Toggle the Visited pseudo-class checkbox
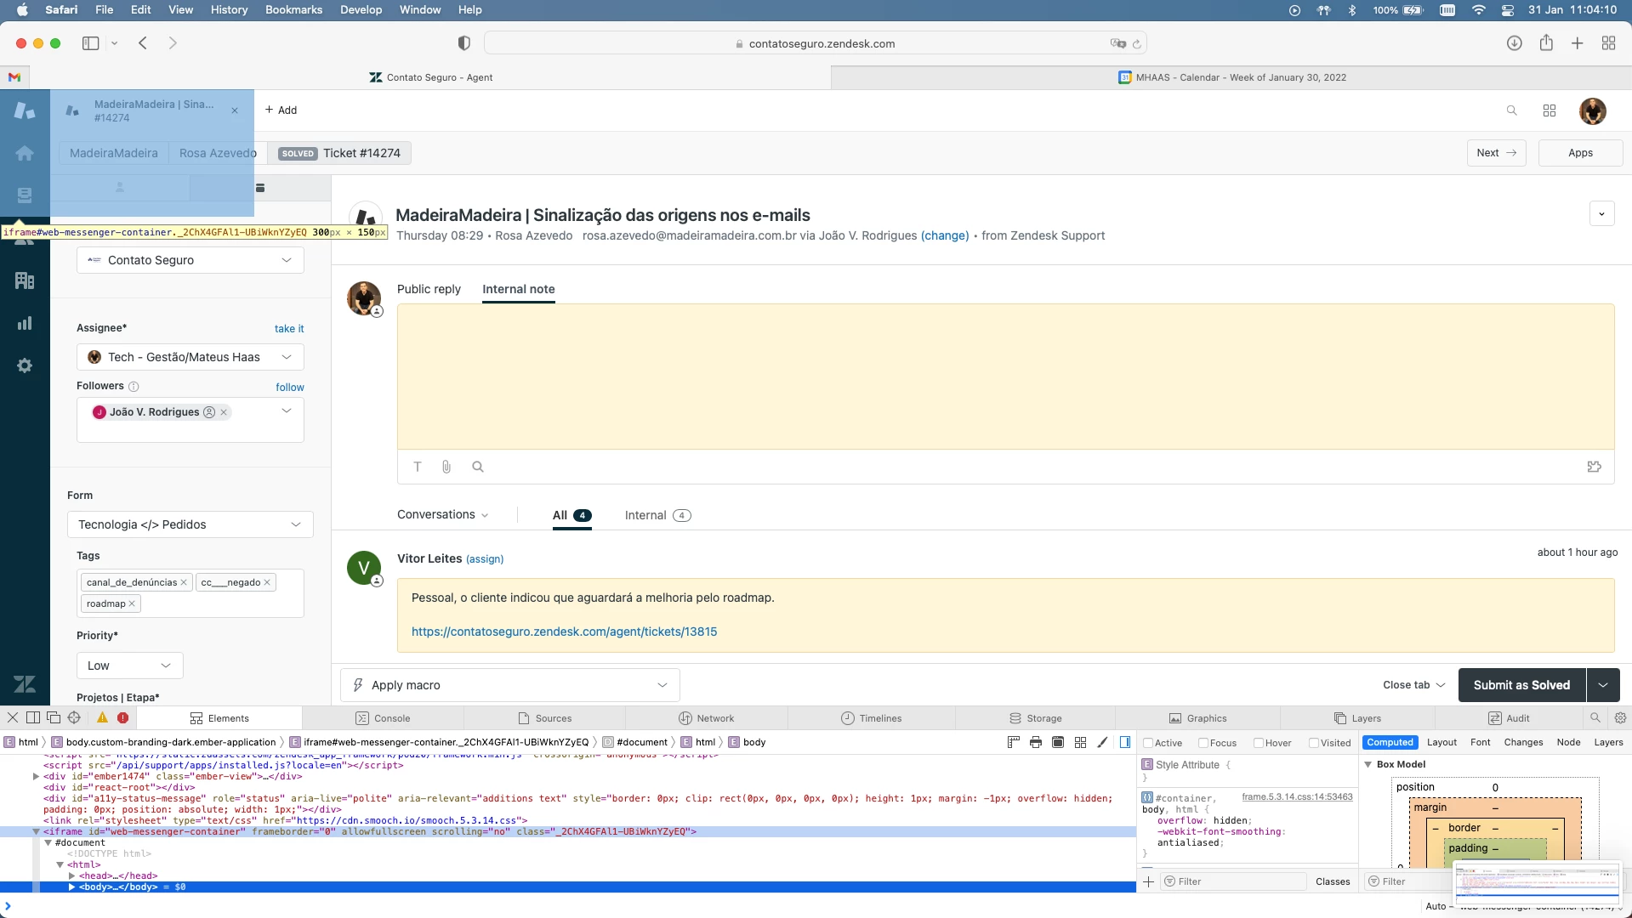 coord(1314,743)
